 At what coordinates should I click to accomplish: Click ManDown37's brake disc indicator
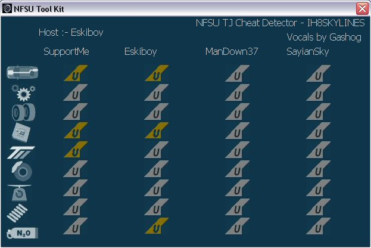(x=238, y=169)
